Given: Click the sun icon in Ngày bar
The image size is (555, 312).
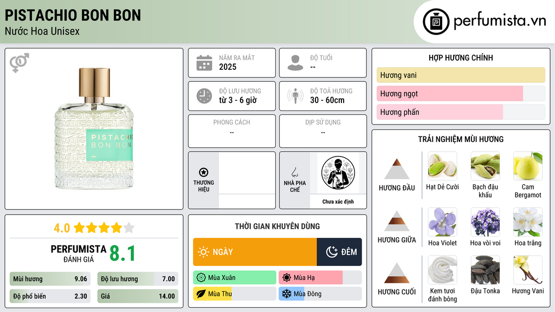Looking at the screenshot, I should (203, 252).
